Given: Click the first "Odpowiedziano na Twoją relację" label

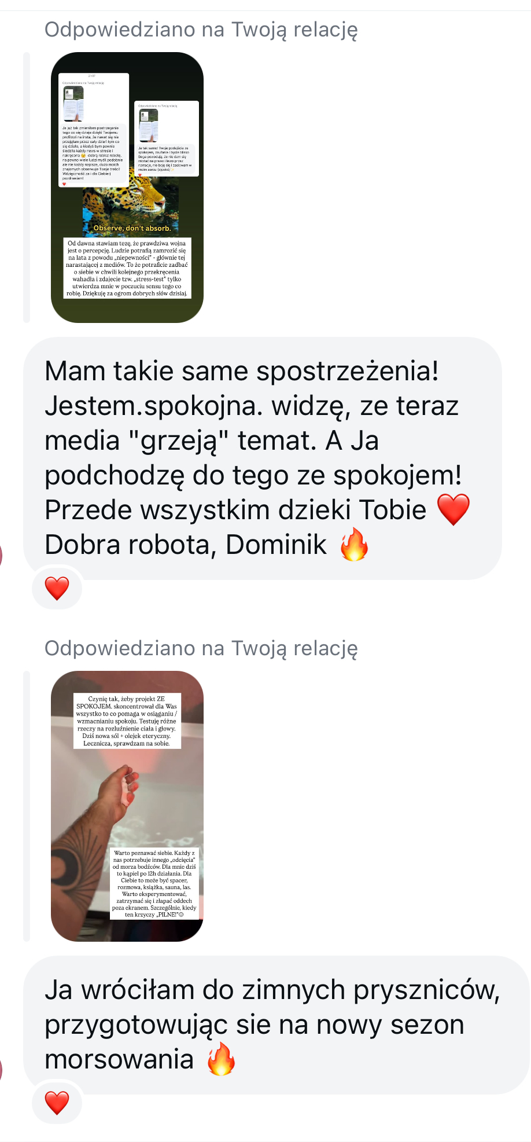Looking at the screenshot, I should [201, 30].
